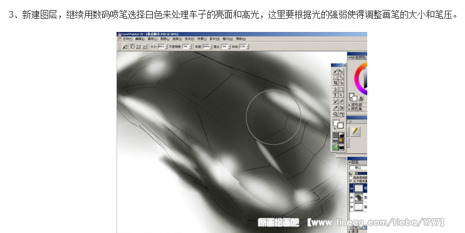Select the Brush tool in toolbox
Viewport: 465px width, 233px height.
pos(335,71)
